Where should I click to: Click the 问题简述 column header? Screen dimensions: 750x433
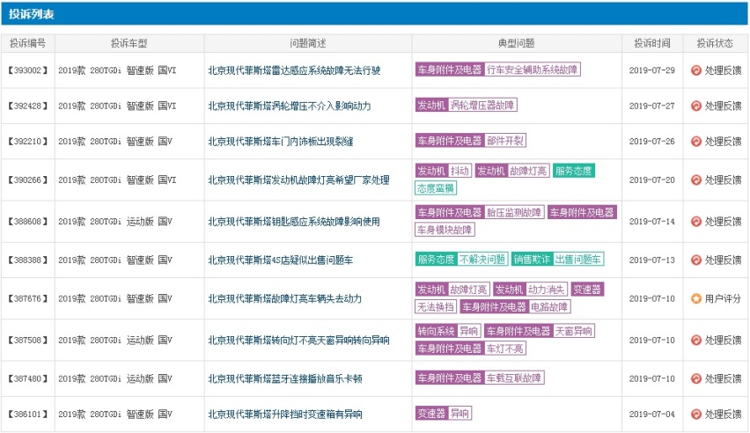307,43
